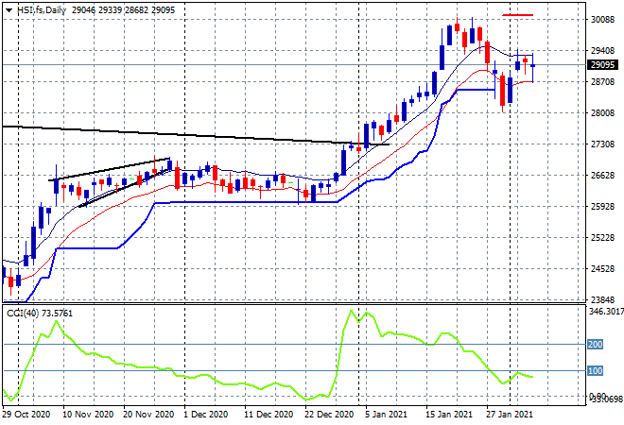Click the price scale value 26628

(602, 176)
